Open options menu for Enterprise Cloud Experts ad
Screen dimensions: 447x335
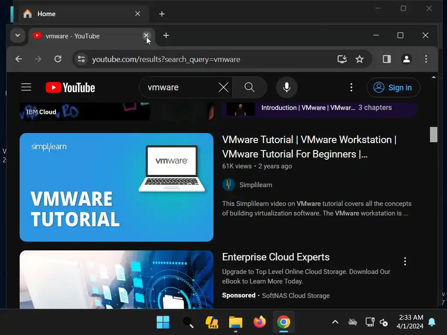click(x=405, y=261)
